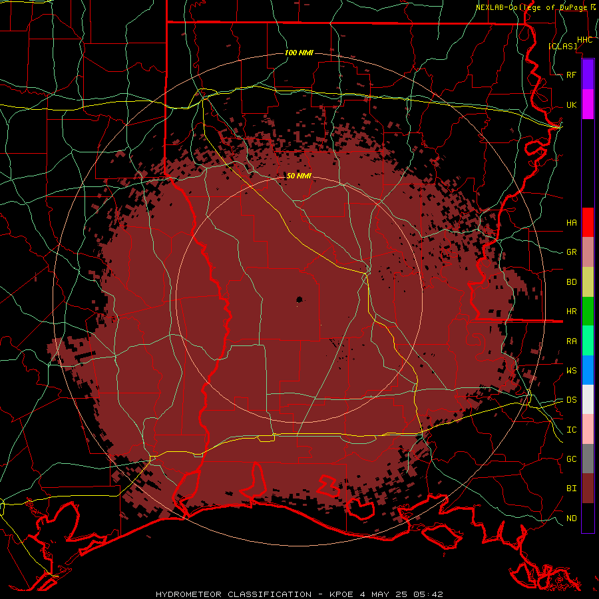The width and height of the screenshot is (599, 599).
Task: Click the RA light green legend swatch
Action: click(588, 341)
